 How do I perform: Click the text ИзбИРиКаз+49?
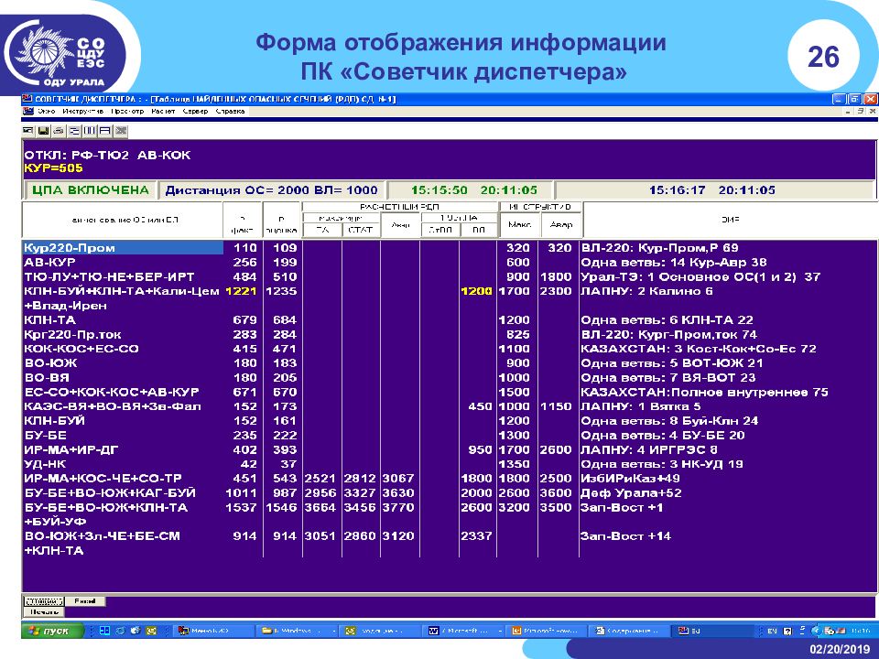click(630, 479)
